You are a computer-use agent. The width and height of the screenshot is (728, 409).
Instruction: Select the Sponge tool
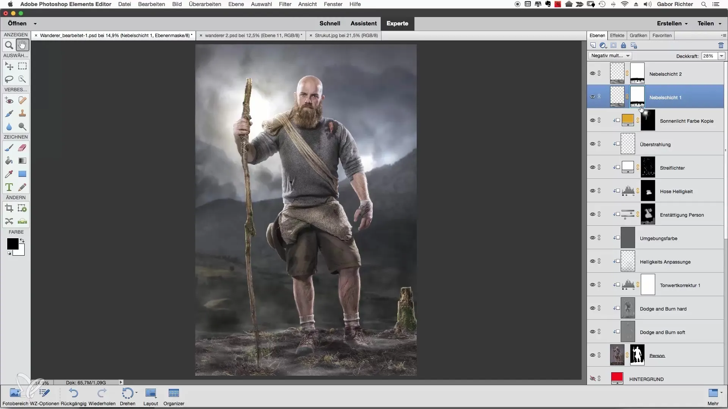(22, 126)
